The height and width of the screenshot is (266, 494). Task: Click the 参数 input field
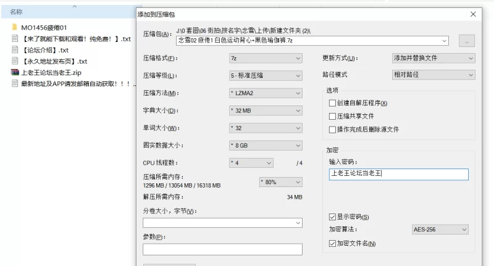point(222,249)
